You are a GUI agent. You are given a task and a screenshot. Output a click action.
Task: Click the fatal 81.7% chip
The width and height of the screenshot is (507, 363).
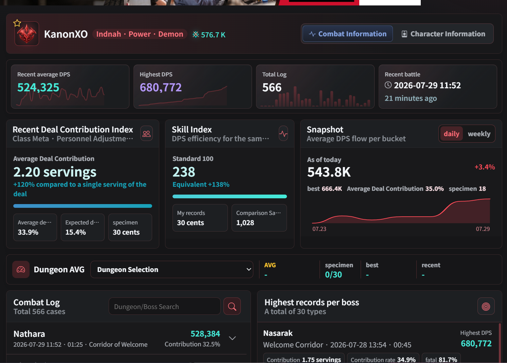point(441,359)
